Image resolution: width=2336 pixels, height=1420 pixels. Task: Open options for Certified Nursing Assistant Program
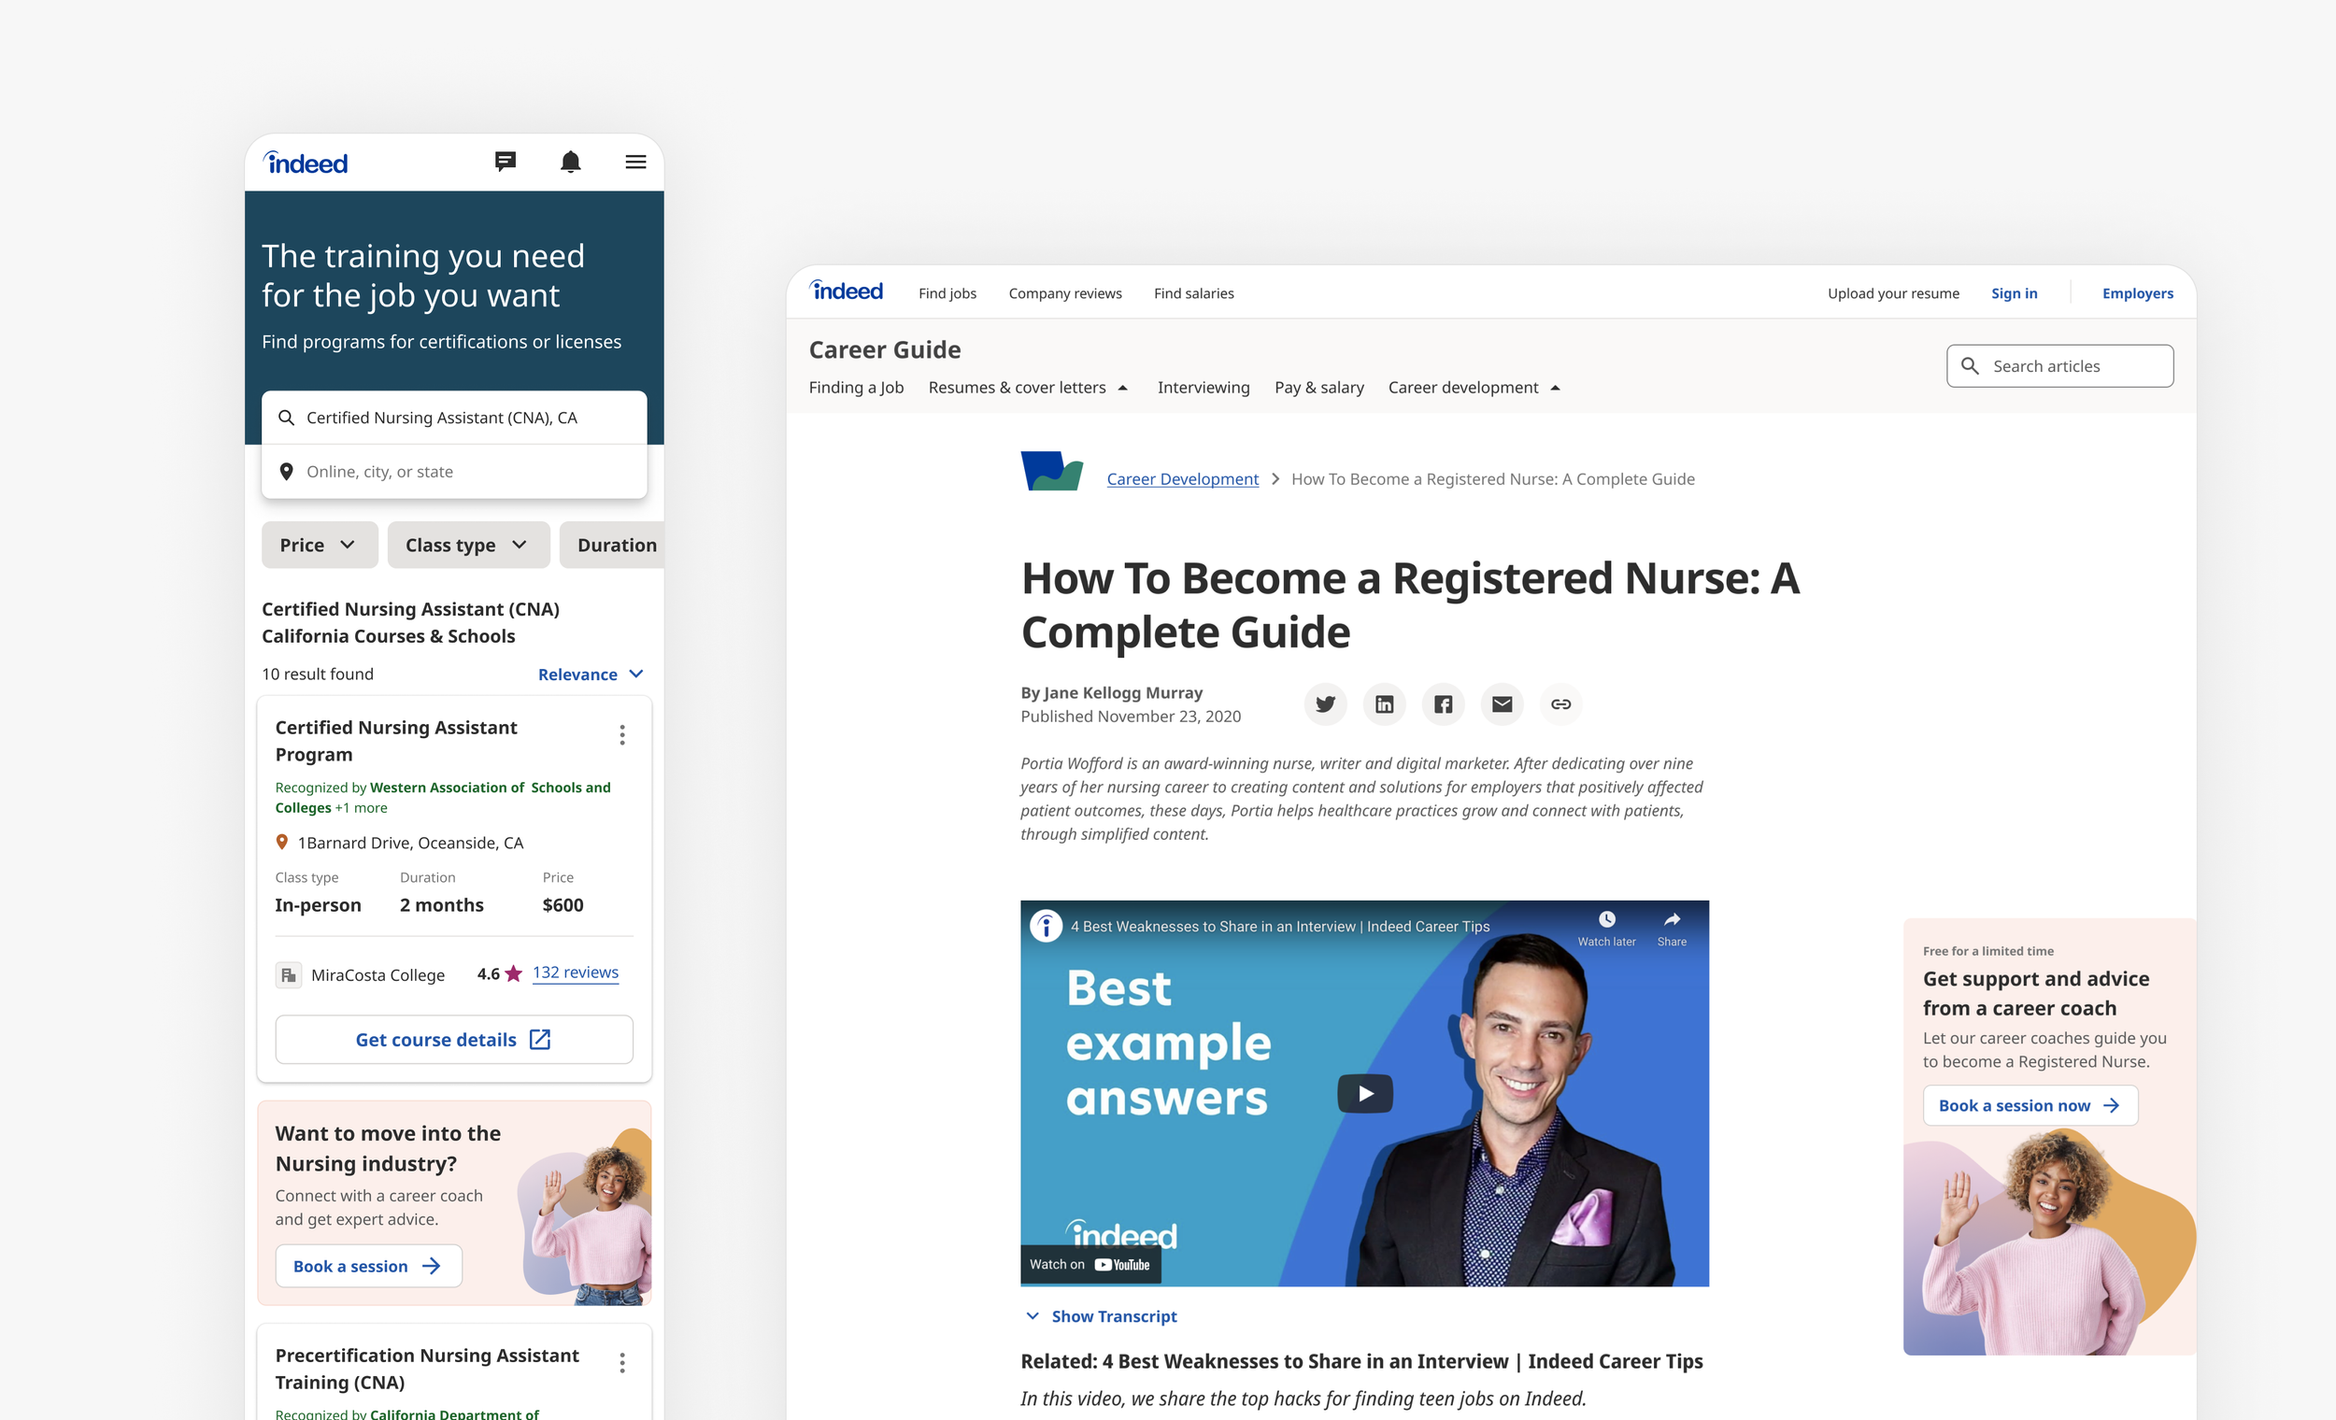(x=622, y=734)
